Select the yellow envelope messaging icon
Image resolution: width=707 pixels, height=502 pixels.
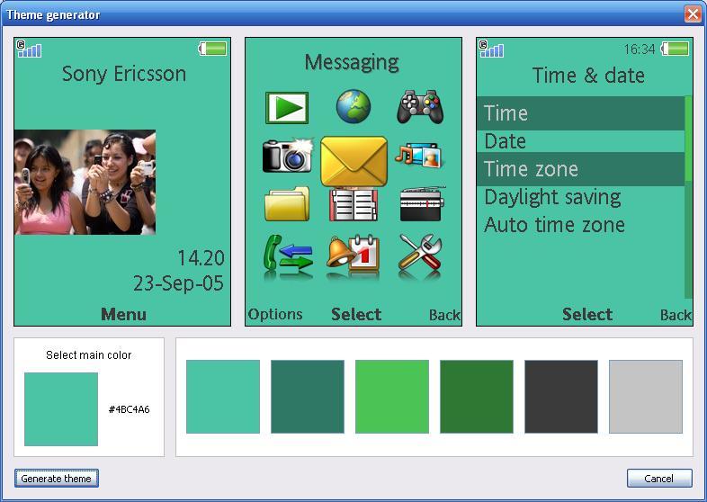point(354,161)
